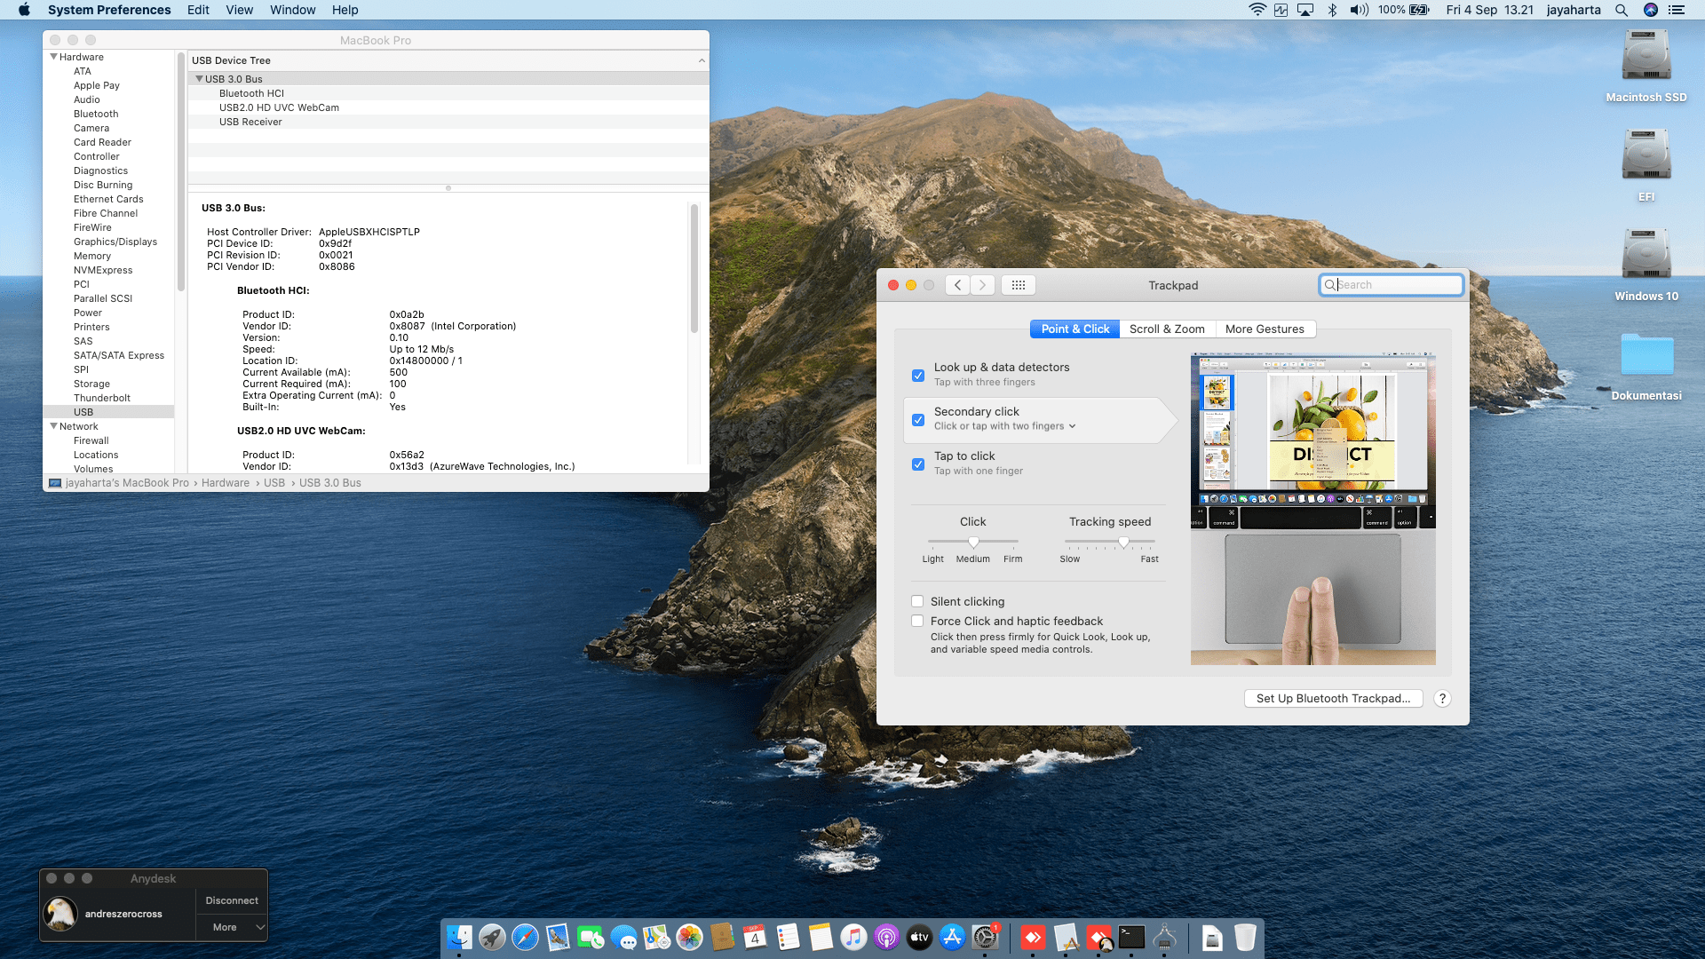
Task: Open volume control in menu bar
Action: (x=1359, y=10)
